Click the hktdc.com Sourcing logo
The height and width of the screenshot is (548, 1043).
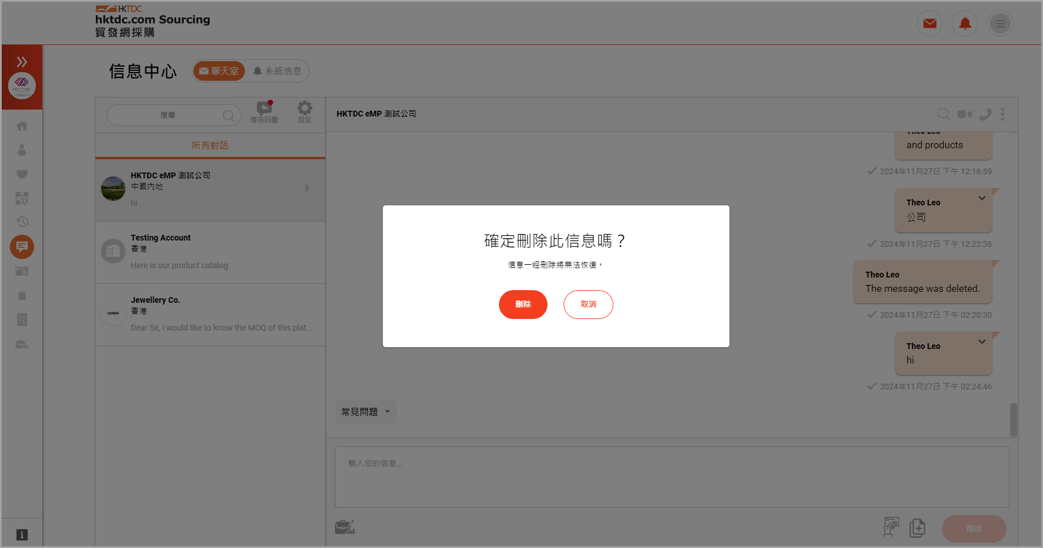coord(152,21)
